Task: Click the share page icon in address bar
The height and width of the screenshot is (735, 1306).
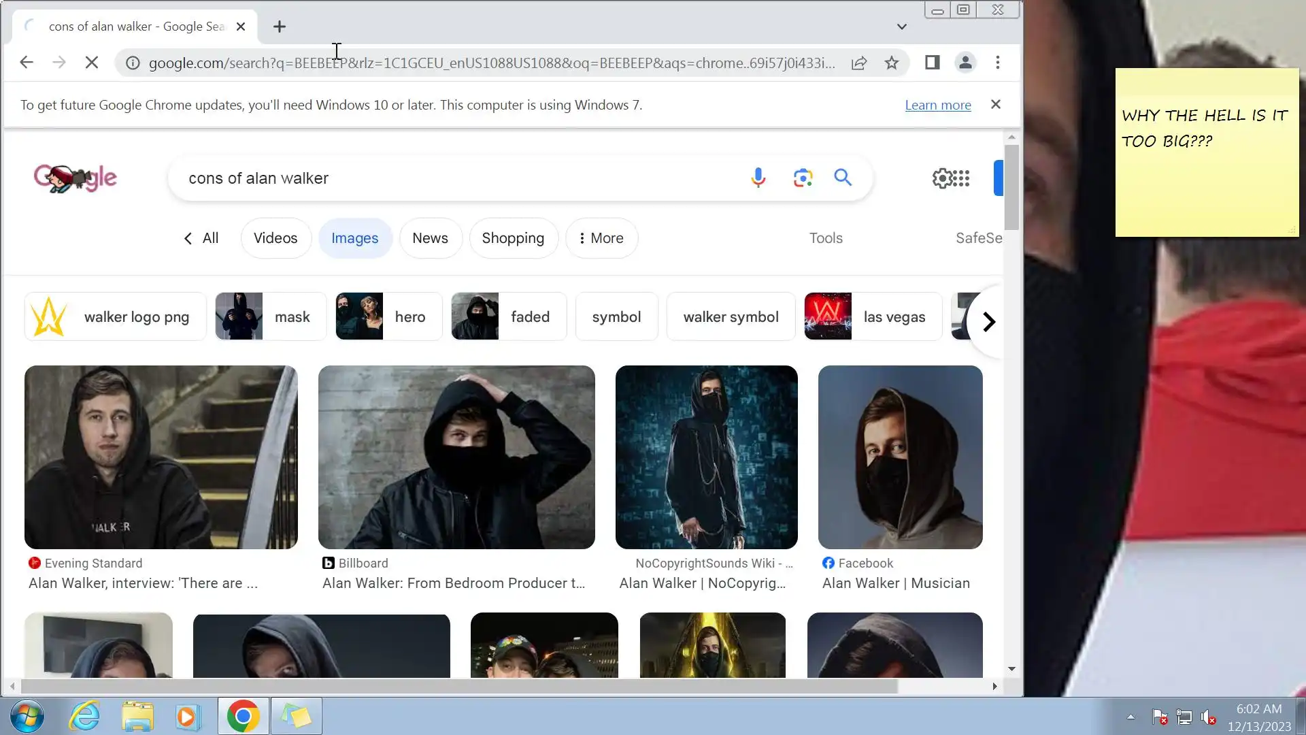Action: click(x=858, y=63)
